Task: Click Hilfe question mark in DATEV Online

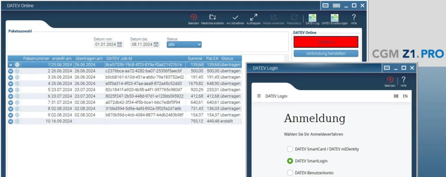Action: (x=354, y=17)
